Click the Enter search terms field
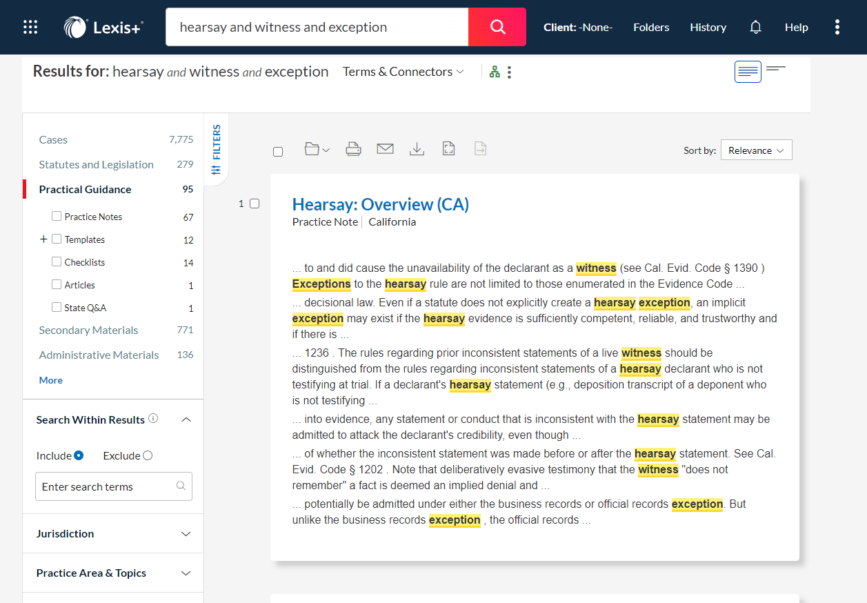 (114, 486)
